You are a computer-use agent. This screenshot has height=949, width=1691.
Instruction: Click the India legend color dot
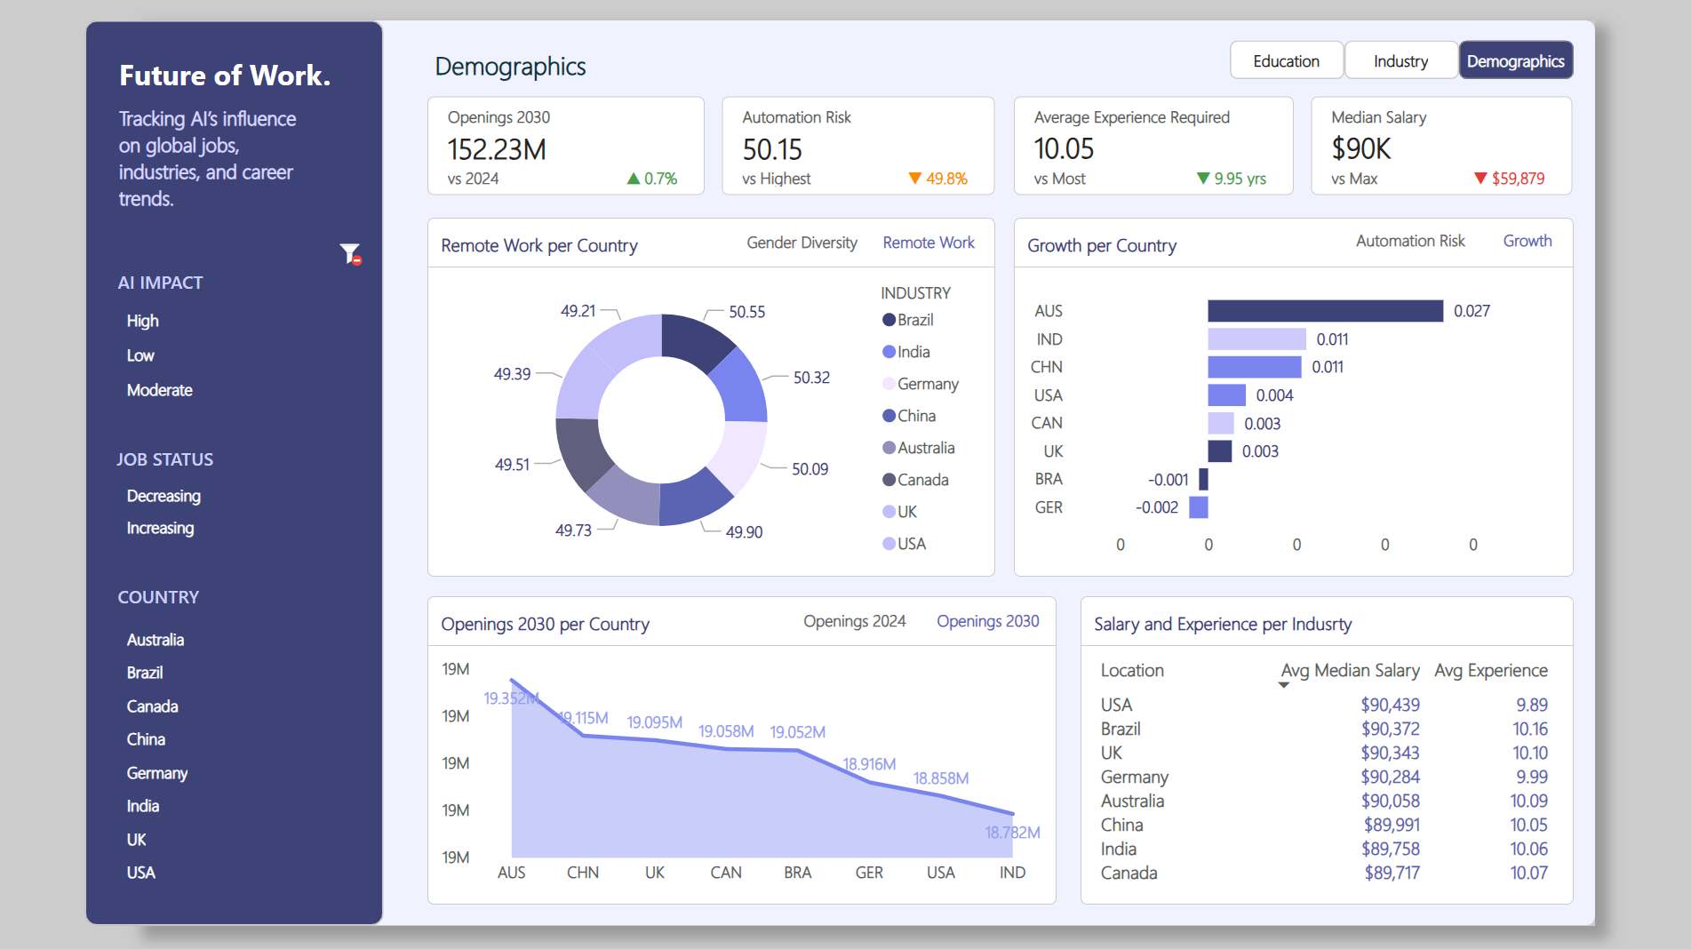click(889, 352)
